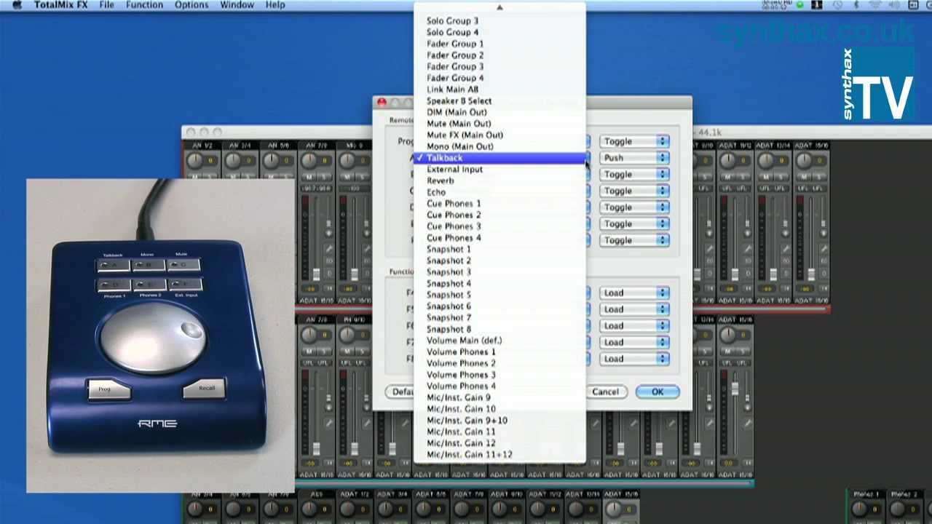Open settings wrench on ADAT 15/16 top strip
This screenshot has width=932, height=524.
pos(824,249)
